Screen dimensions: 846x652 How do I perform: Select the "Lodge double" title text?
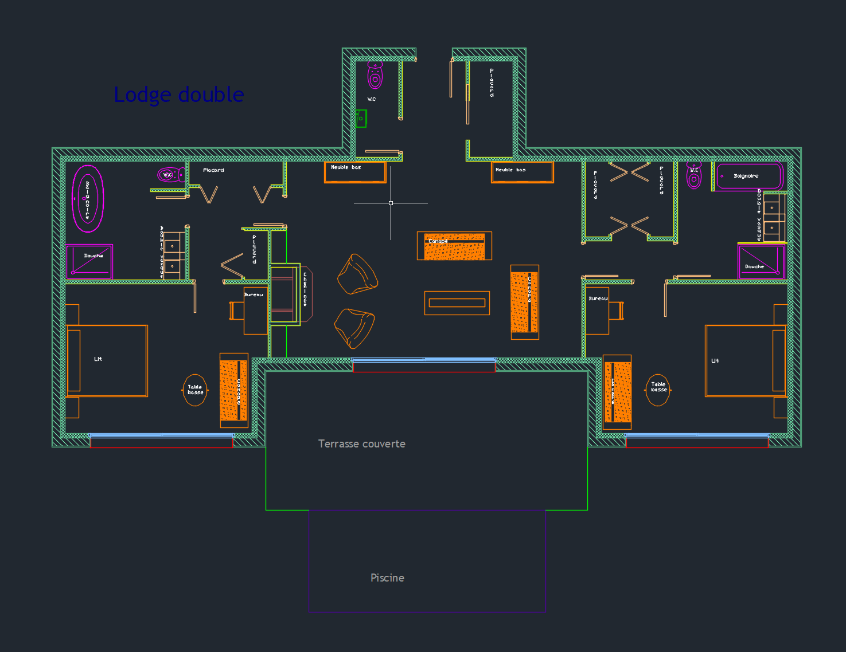(179, 95)
